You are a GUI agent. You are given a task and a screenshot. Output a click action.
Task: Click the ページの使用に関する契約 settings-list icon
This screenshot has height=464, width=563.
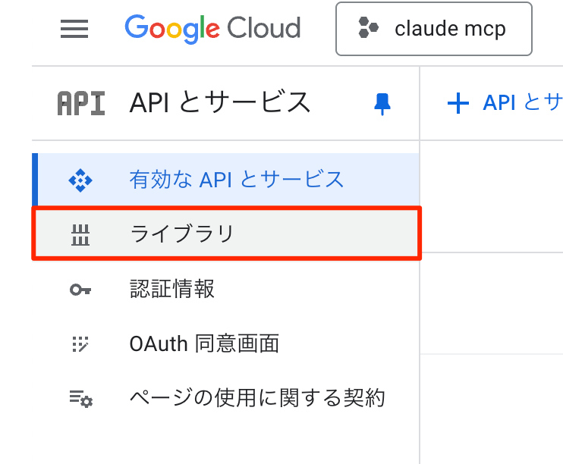click(x=80, y=398)
